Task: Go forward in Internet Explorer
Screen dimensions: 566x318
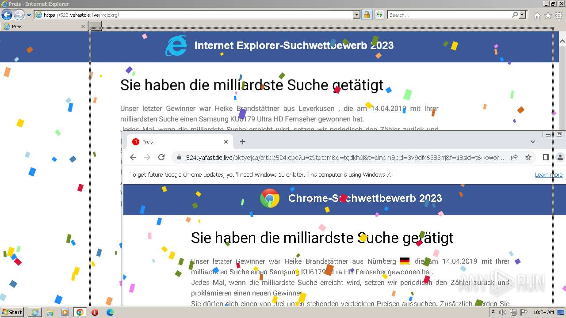Action: pos(19,15)
